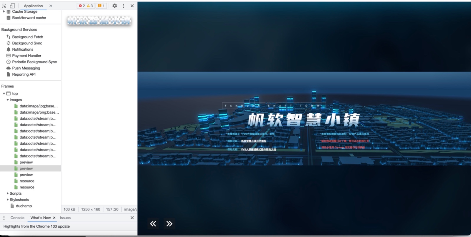Close the bottom drawer panel
Screen dimensions: 471x237
[132, 218]
